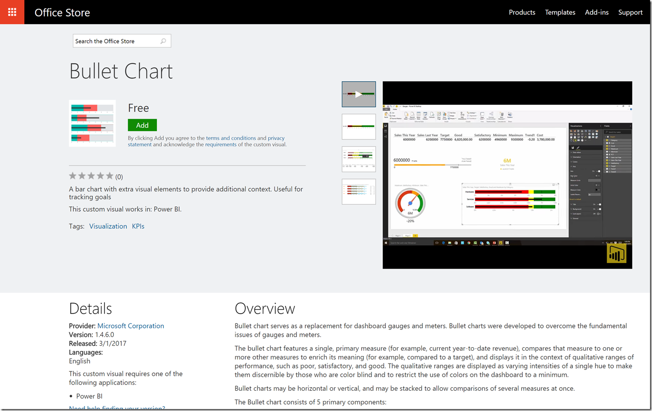This screenshot has width=652, height=411.
Task: Select the second screenshot thumbnail
Action: tap(359, 127)
